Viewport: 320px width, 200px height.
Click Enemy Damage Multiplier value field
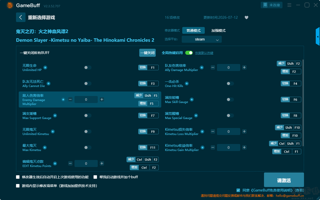coord(86,99)
